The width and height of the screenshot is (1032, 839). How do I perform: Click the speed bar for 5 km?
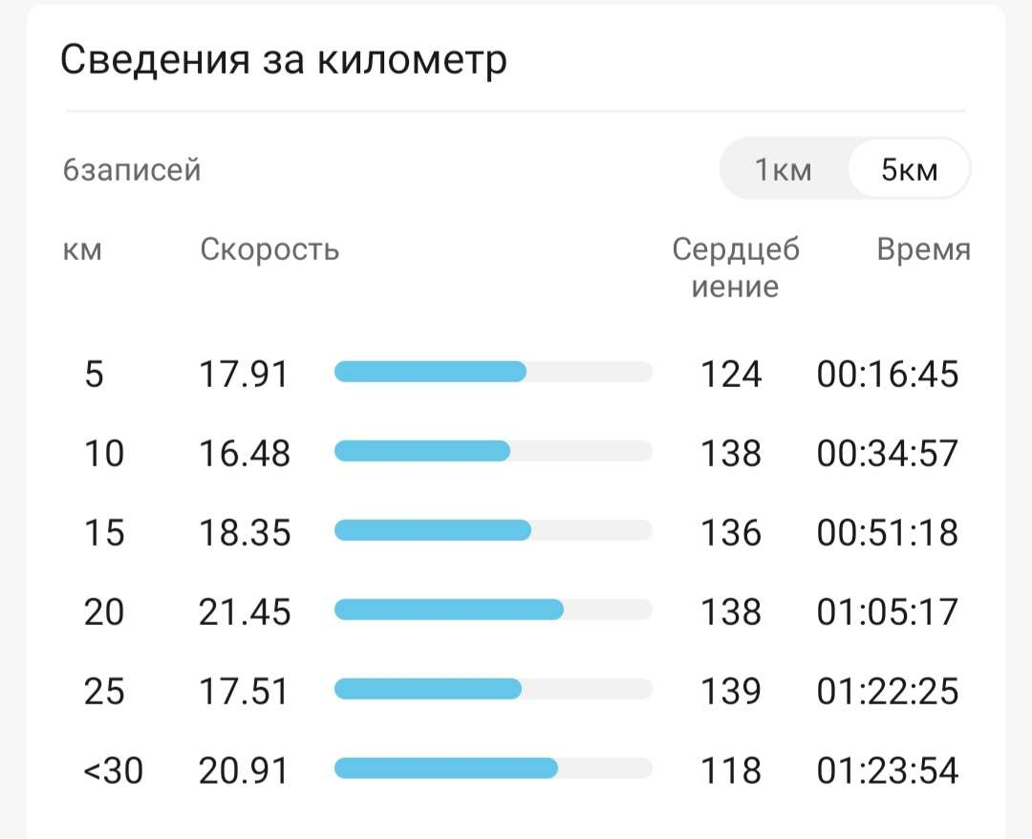(x=493, y=372)
